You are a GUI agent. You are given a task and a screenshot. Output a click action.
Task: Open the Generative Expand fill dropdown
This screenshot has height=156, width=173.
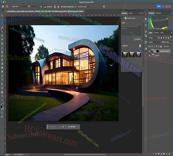coord(83,7)
